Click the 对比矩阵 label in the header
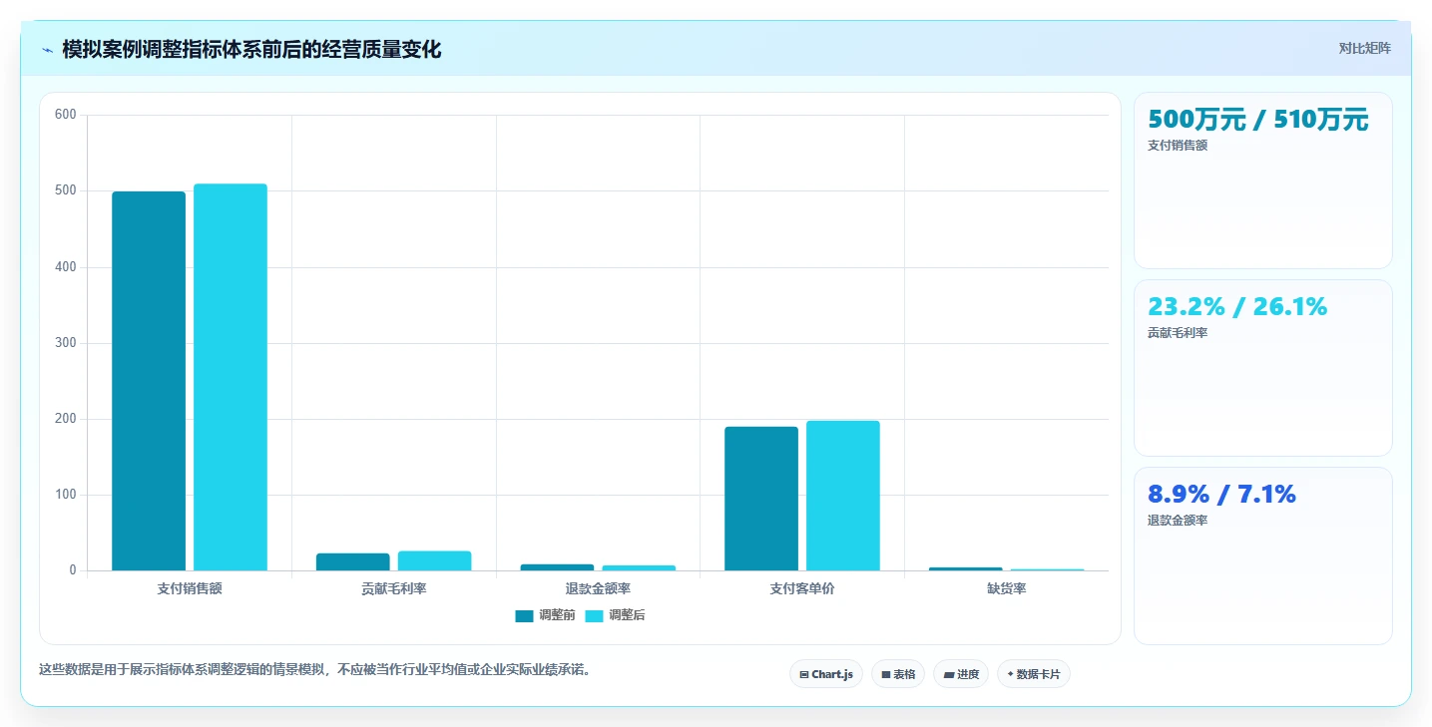This screenshot has height=727, width=1432. click(x=1364, y=48)
